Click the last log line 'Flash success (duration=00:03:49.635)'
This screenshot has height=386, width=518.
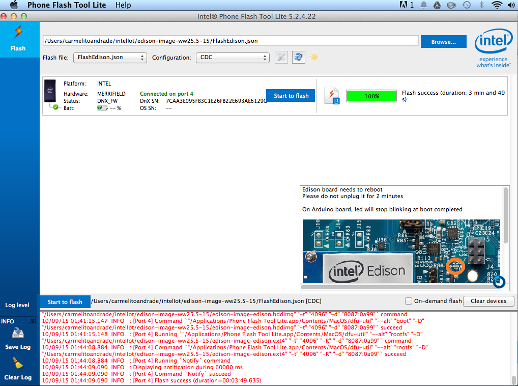pos(152,380)
